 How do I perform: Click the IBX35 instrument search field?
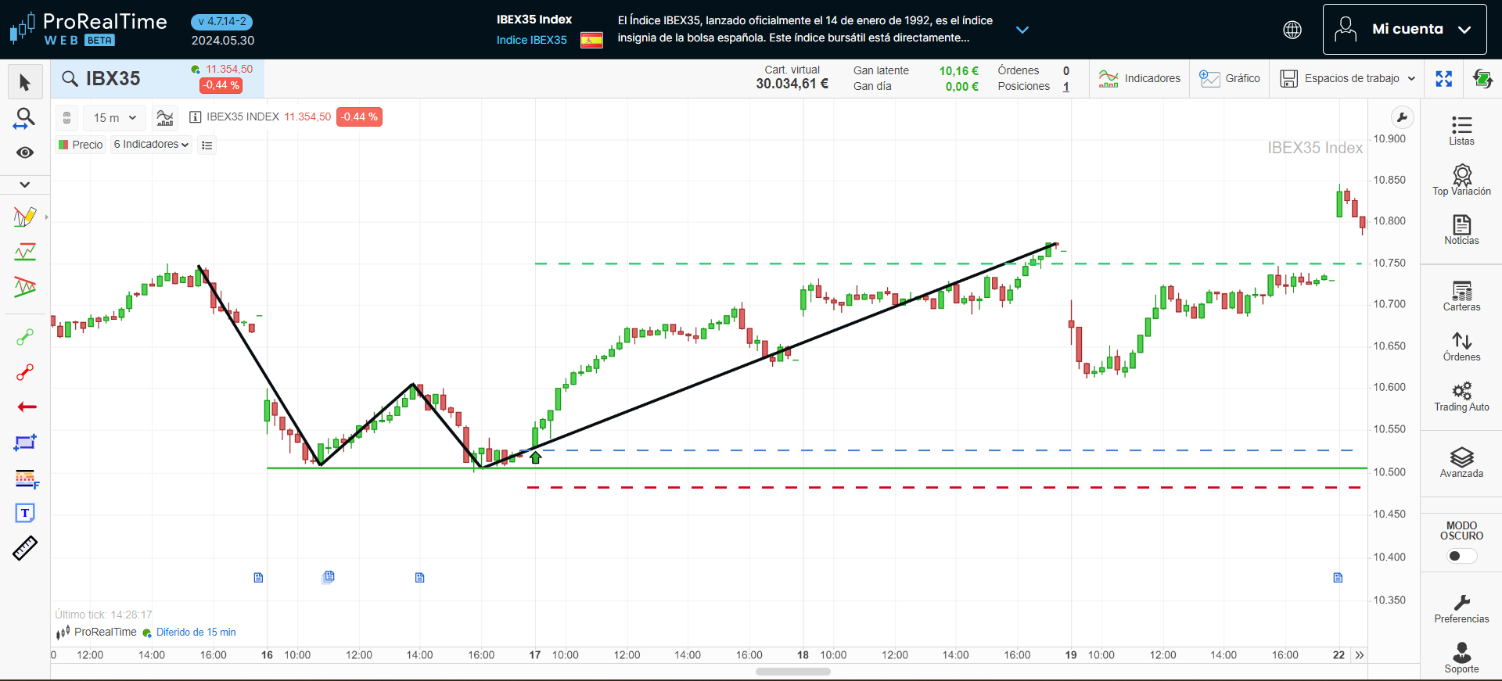tap(113, 79)
